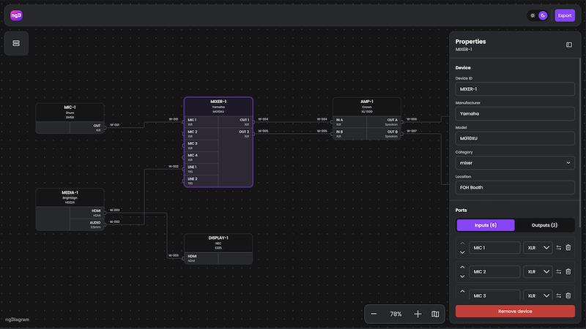The width and height of the screenshot is (586, 329).
Task: Zoom in with the plus button
Action: (x=418, y=314)
